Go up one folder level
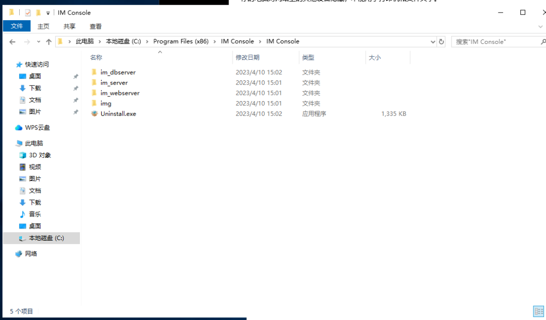The height and width of the screenshot is (320, 546). pyautogui.click(x=49, y=42)
